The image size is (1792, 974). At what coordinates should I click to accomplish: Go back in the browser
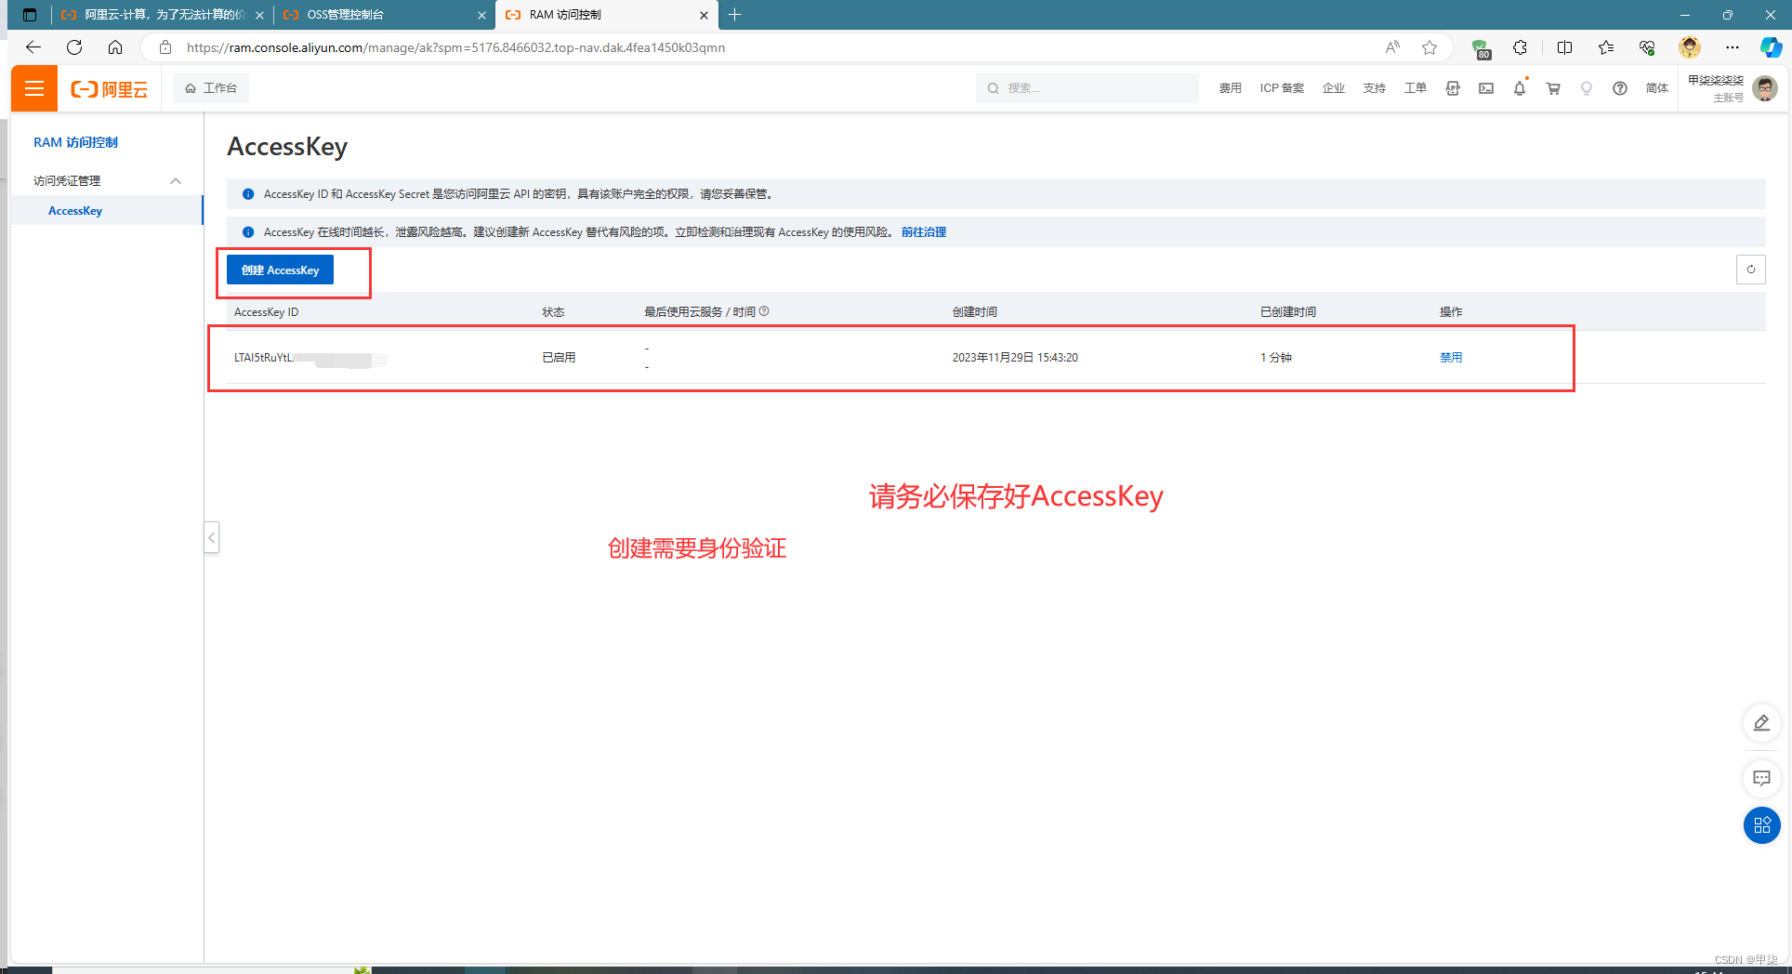pos(33,47)
